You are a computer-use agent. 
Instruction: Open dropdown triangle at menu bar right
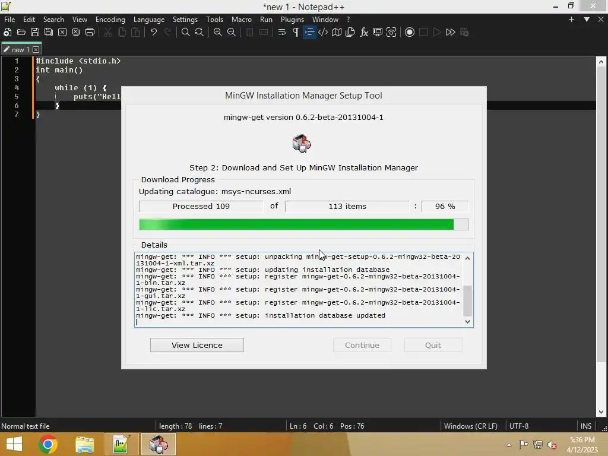587,20
